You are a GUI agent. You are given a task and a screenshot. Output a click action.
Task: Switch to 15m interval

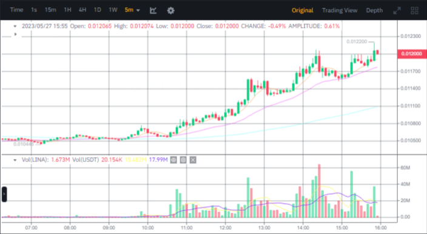point(50,10)
